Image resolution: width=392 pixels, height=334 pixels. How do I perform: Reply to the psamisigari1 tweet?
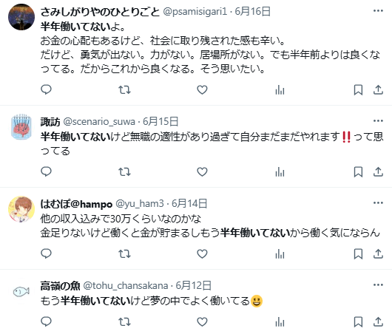pos(46,89)
